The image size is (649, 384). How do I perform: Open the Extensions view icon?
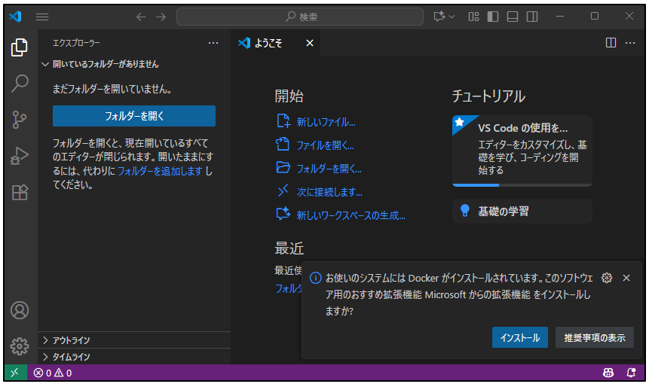[x=20, y=192]
